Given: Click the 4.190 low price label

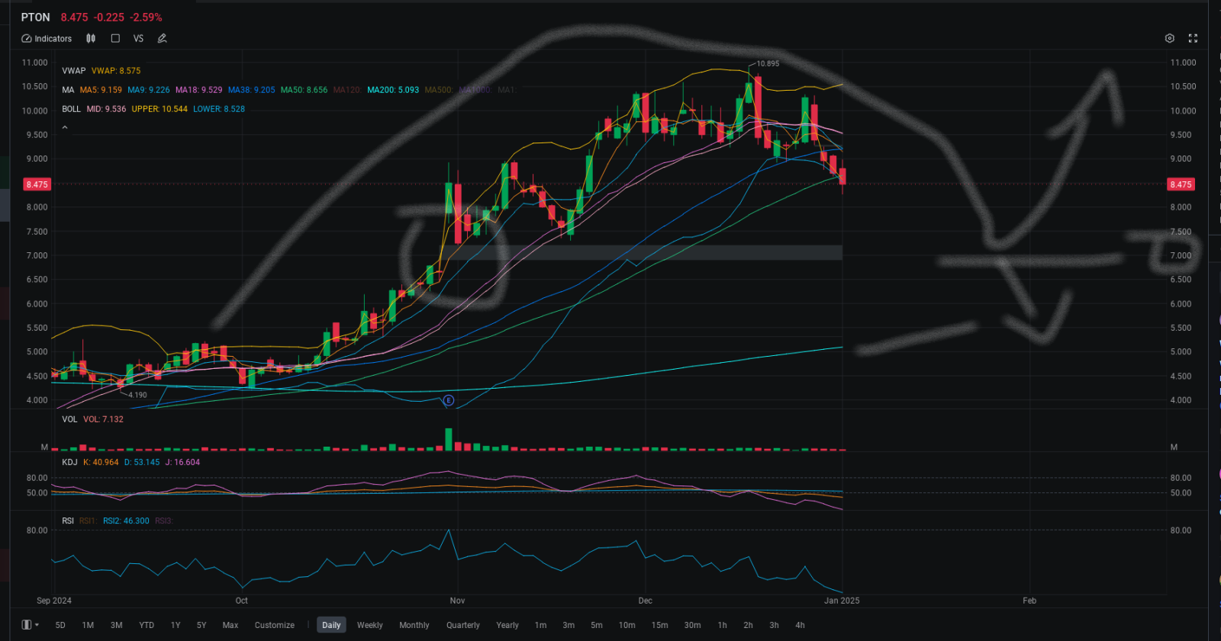Looking at the screenshot, I should (x=137, y=395).
